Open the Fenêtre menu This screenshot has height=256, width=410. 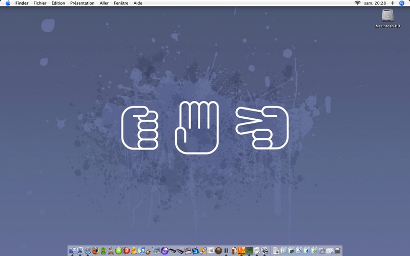point(121,3)
